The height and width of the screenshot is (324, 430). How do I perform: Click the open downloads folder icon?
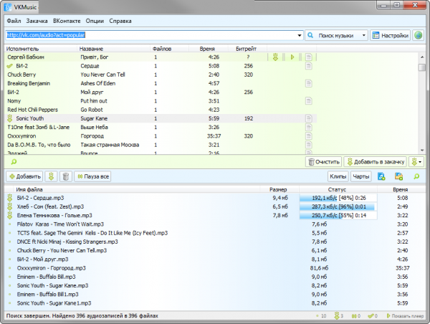pyautogui.click(x=398, y=176)
